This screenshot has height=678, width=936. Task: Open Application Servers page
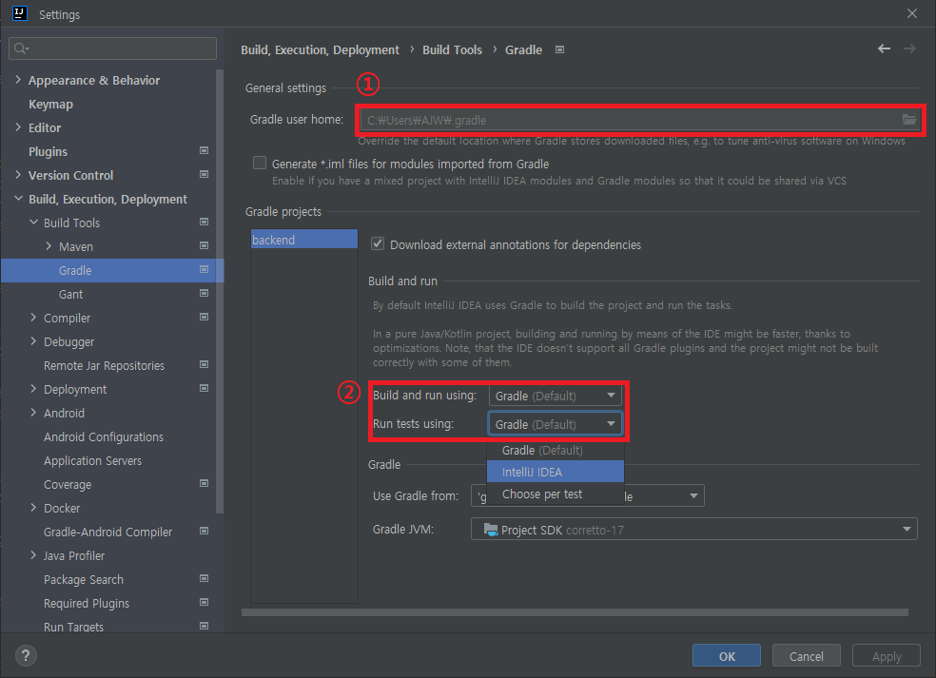click(x=92, y=461)
